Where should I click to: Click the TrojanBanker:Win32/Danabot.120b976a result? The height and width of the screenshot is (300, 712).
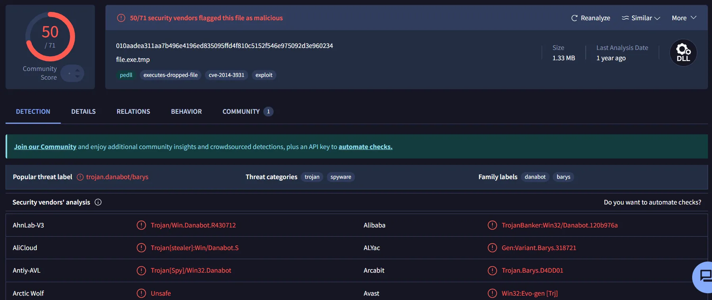pos(560,225)
